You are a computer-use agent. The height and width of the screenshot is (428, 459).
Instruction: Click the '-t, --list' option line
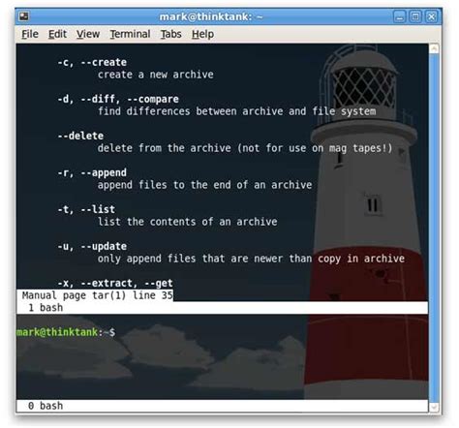[86, 209]
